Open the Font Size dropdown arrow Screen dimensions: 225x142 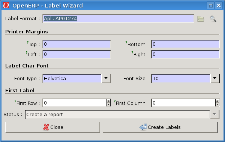coord(215,78)
